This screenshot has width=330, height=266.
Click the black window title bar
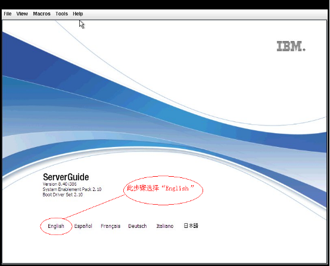(165, 4)
